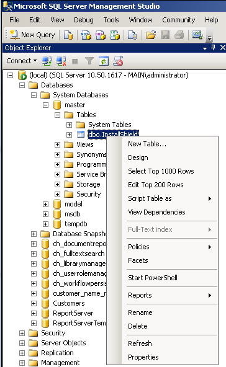Open the File menu

14,20
